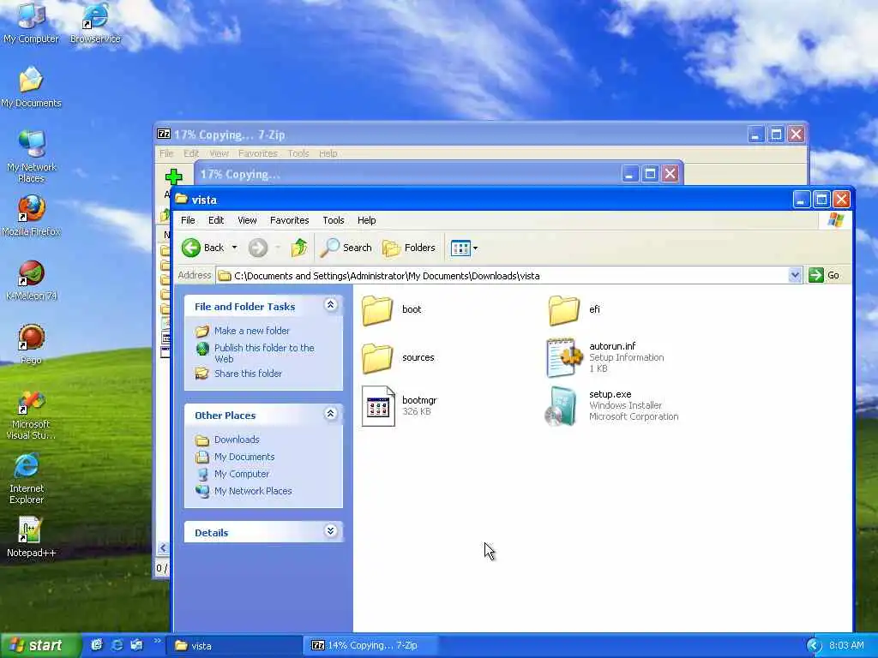Minimize the vista explorer window
The height and width of the screenshot is (658, 878).
pos(802,199)
